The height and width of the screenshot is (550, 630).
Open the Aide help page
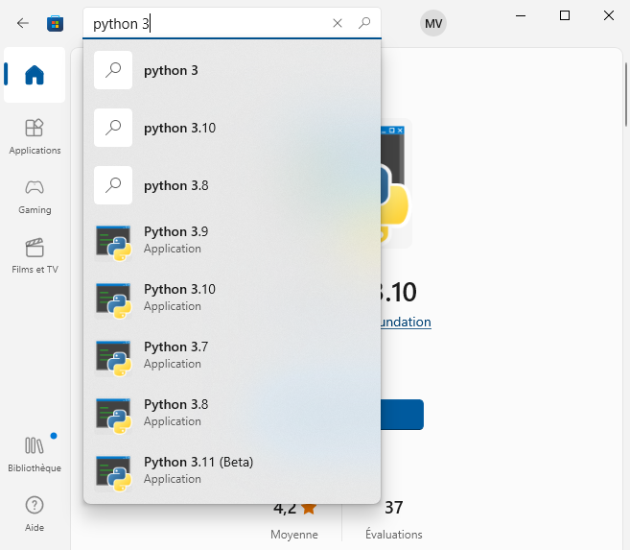pyautogui.click(x=35, y=514)
